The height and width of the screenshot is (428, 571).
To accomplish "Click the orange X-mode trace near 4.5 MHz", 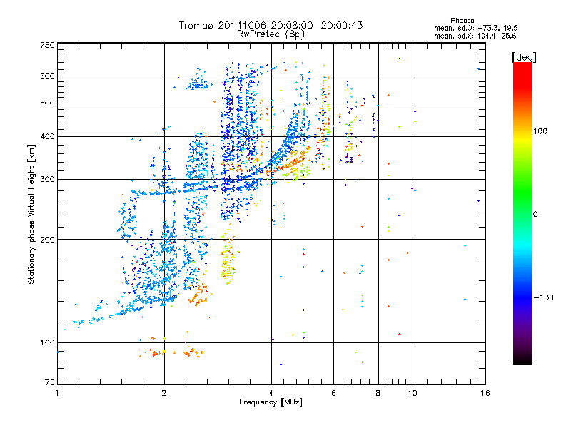I will pyautogui.click(x=290, y=161).
